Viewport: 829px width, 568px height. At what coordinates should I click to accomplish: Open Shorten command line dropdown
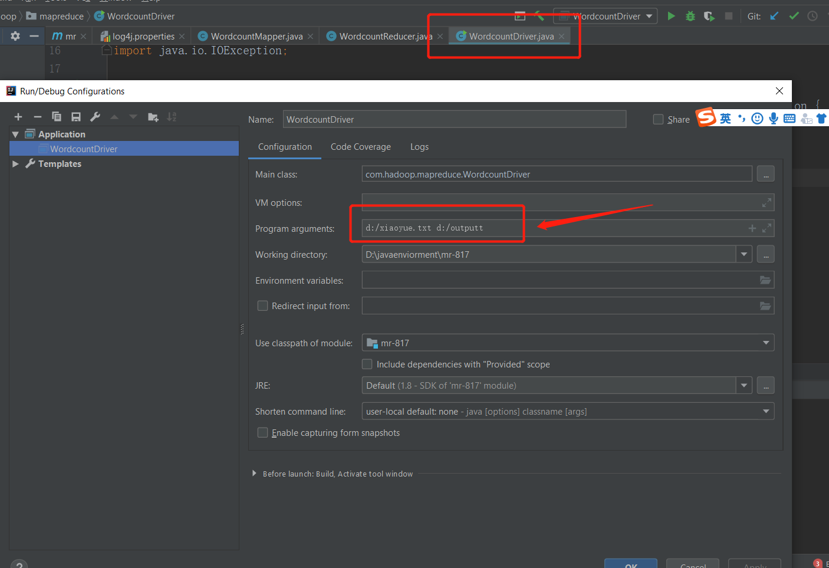pyautogui.click(x=568, y=411)
